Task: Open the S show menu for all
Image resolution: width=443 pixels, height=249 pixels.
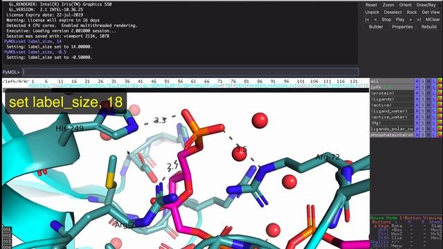Action: pyautogui.click(x=423, y=82)
